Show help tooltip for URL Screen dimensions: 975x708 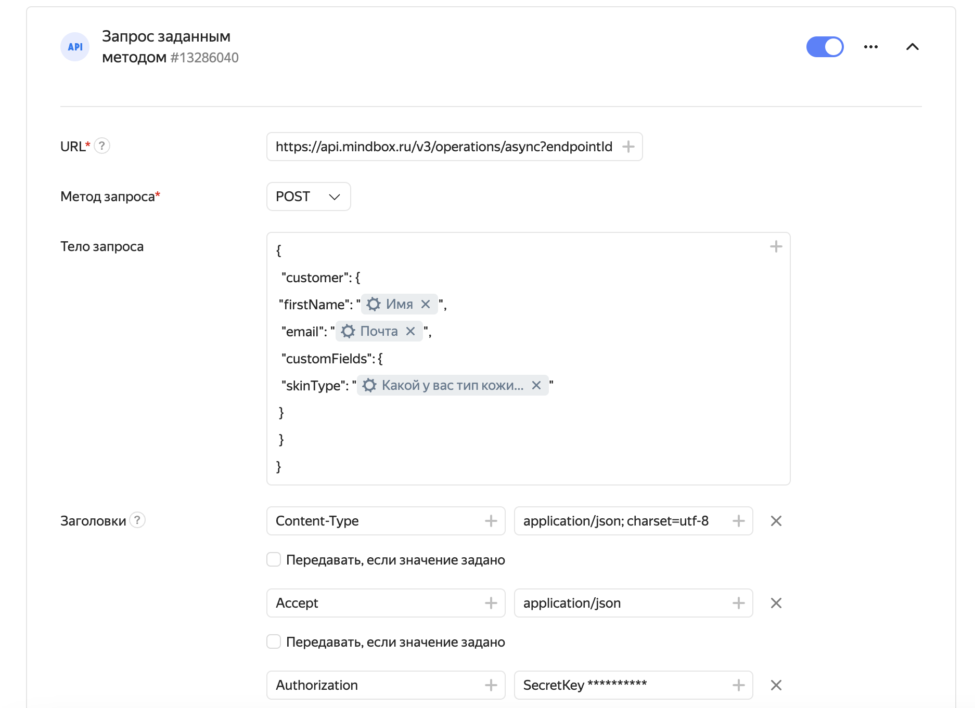click(102, 146)
